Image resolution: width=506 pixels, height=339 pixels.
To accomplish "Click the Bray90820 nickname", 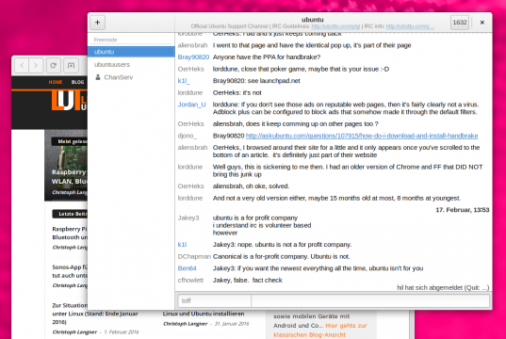I will (193, 57).
